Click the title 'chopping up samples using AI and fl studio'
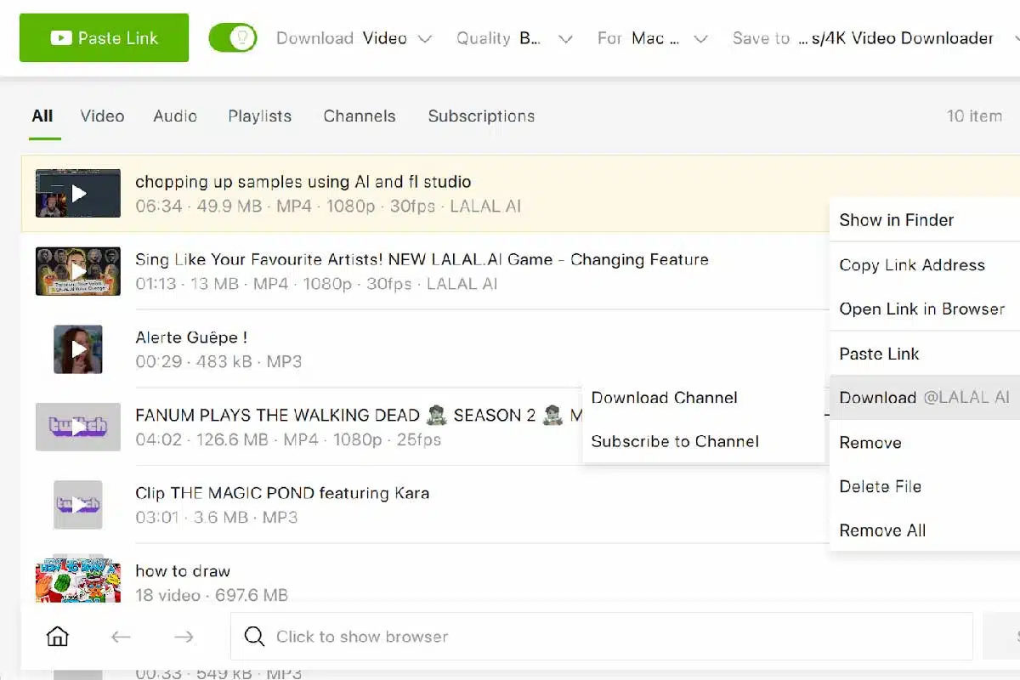 point(303,182)
